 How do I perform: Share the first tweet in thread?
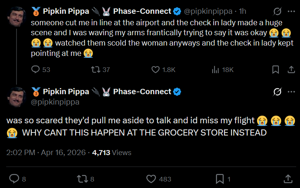(291, 70)
